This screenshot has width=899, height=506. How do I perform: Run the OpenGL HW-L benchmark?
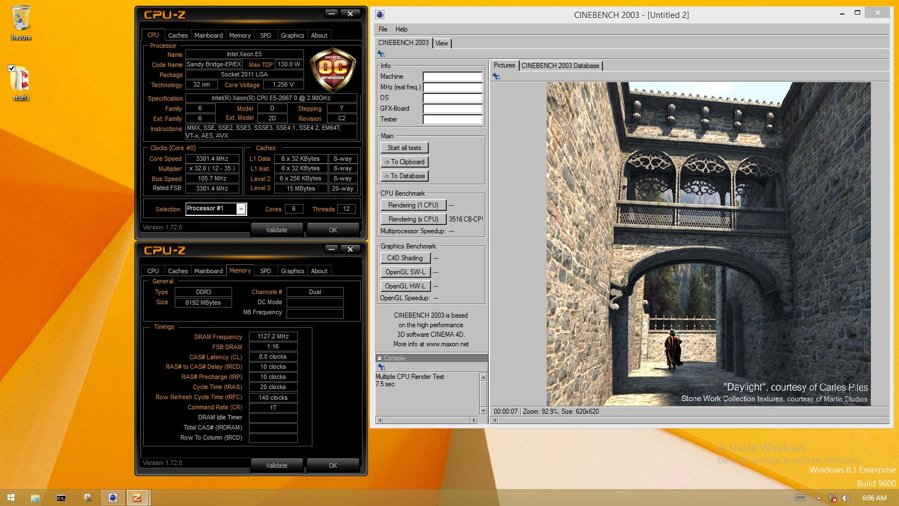click(x=405, y=286)
